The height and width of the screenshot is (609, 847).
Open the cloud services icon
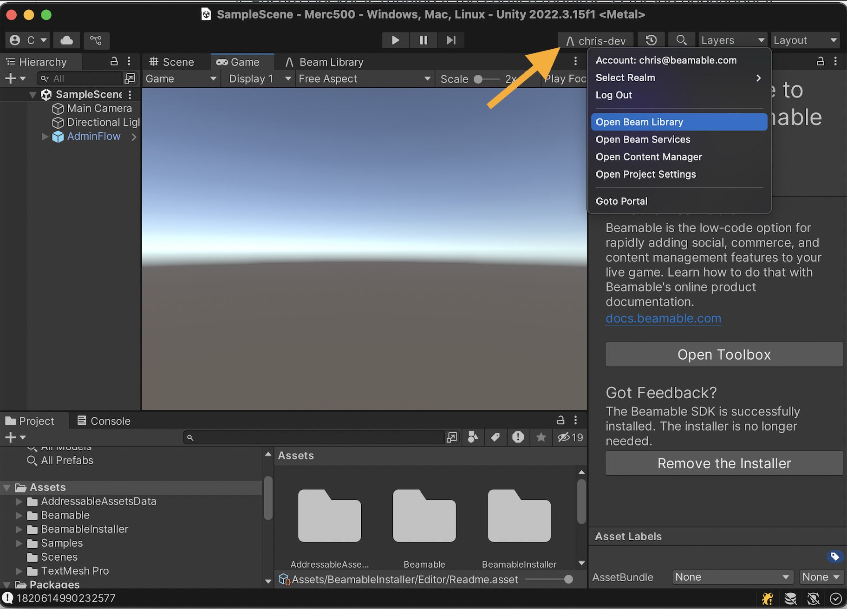click(67, 40)
